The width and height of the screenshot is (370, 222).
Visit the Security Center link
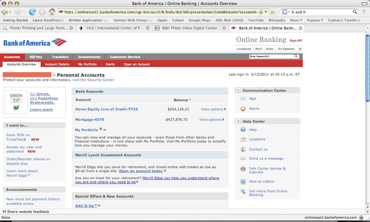[x=93, y=80]
